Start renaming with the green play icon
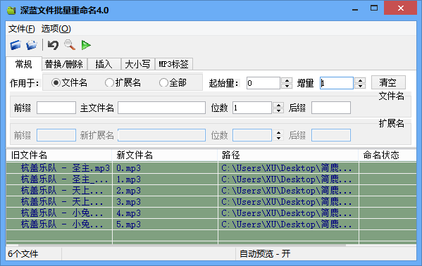The image size is (422, 266). [86, 45]
